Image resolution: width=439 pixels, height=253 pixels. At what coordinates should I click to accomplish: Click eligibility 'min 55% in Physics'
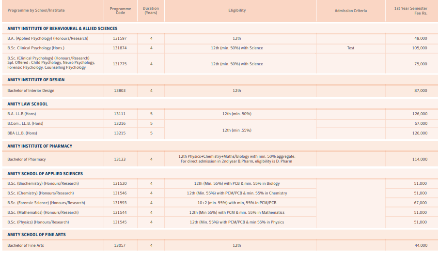pyautogui.click(x=267, y=222)
